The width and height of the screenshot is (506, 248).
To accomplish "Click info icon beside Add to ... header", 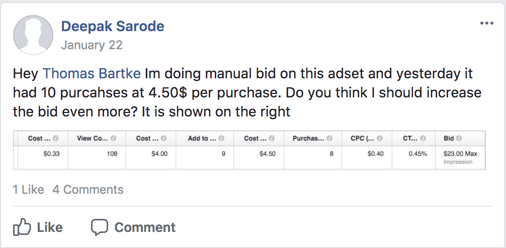I will 221,138.
